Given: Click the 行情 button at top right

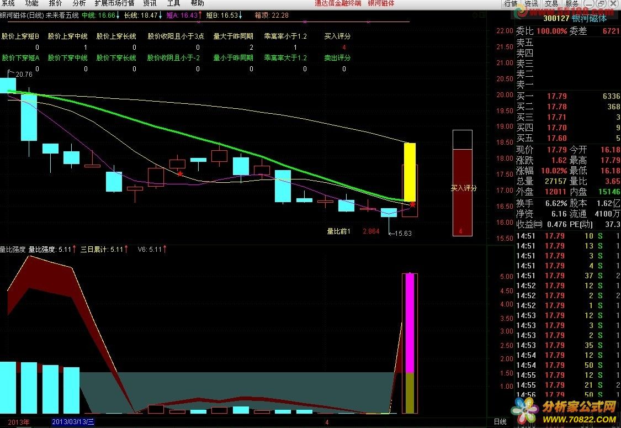Looking at the screenshot, I should tap(511, 4).
